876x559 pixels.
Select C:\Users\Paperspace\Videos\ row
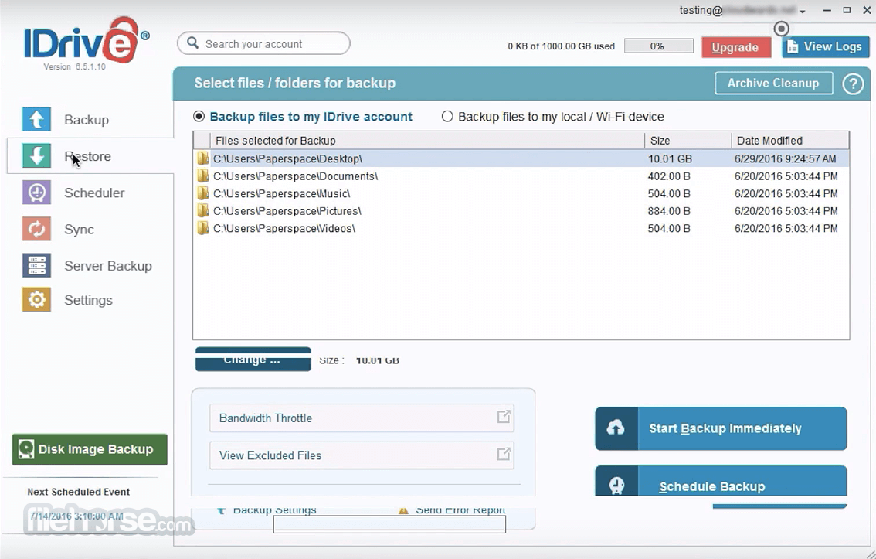tap(521, 228)
